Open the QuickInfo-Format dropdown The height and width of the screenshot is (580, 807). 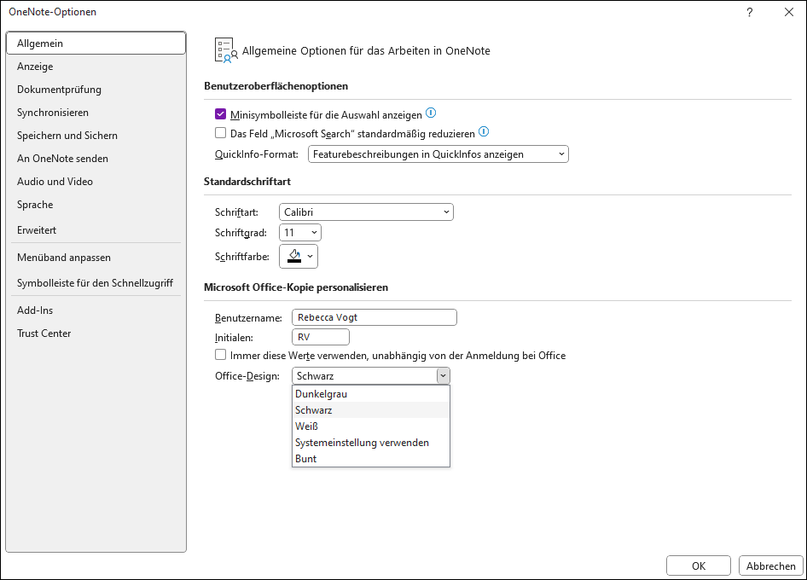tap(438, 154)
